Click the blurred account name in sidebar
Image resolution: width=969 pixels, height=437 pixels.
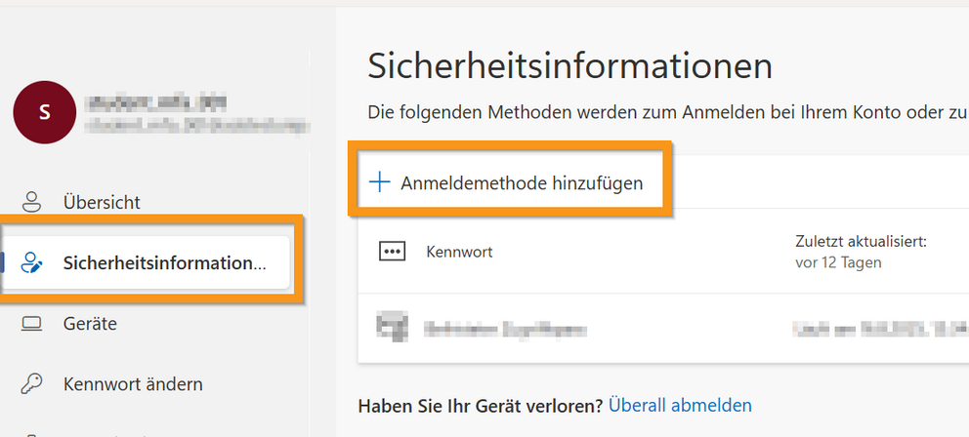coord(147,101)
